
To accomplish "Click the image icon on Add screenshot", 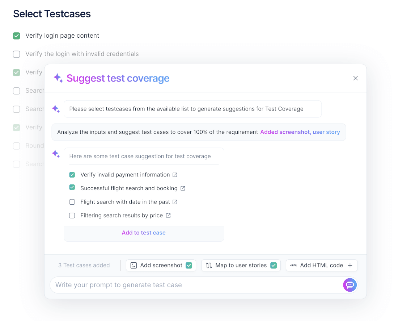I will point(134,265).
